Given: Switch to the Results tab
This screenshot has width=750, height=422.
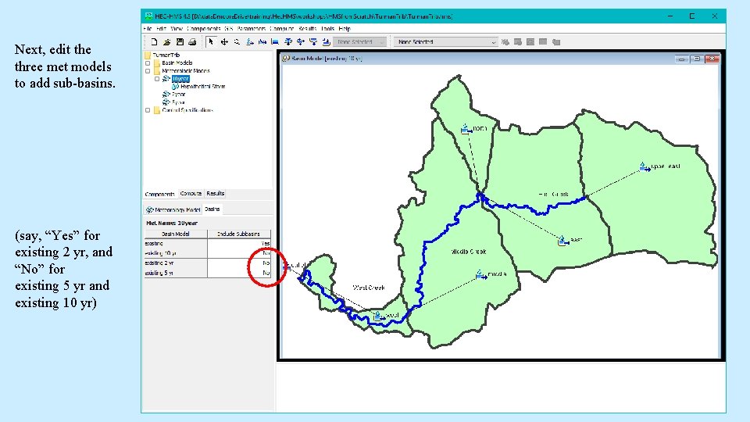Looking at the screenshot, I should pos(216,194).
